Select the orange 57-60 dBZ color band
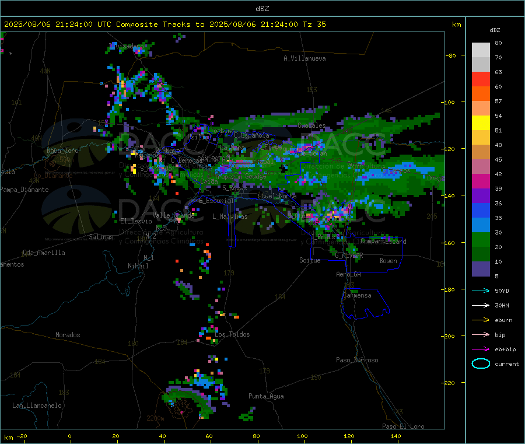This screenshot has height=444, width=525. click(x=481, y=94)
